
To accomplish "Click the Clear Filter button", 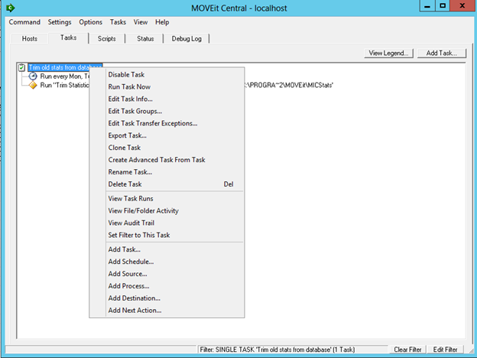I will (x=407, y=350).
